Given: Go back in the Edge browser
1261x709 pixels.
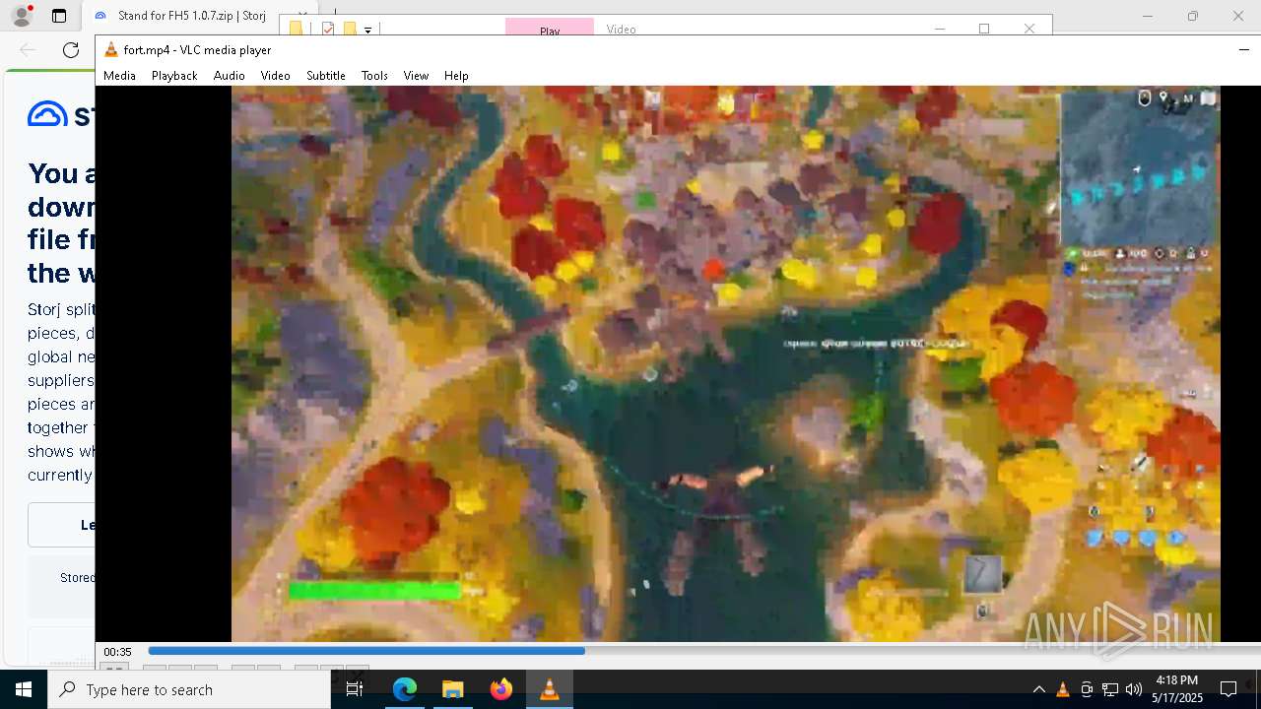Looking at the screenshot, I should pos(28,50).
